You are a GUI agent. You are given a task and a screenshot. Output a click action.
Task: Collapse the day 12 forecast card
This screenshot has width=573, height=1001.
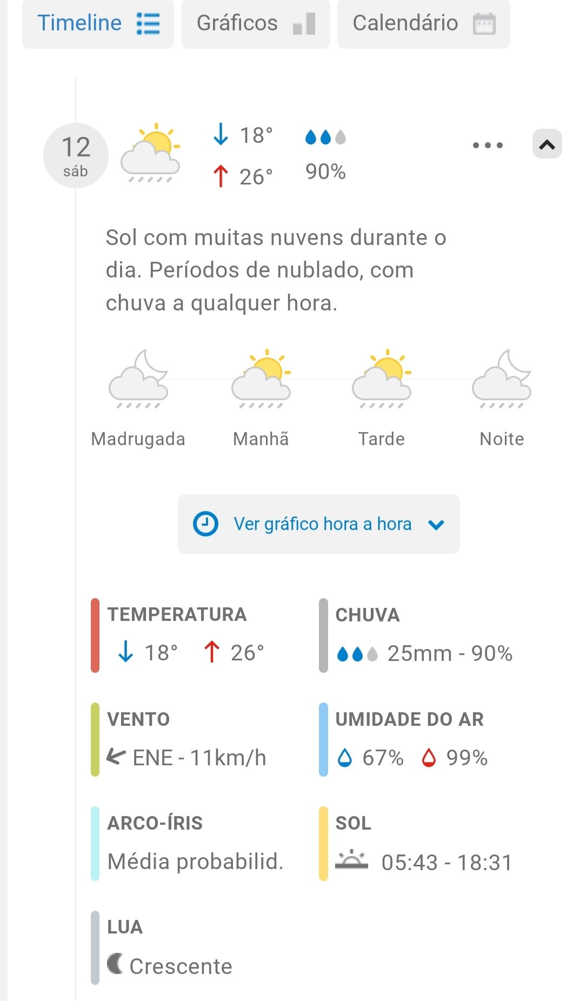(547, 144)
